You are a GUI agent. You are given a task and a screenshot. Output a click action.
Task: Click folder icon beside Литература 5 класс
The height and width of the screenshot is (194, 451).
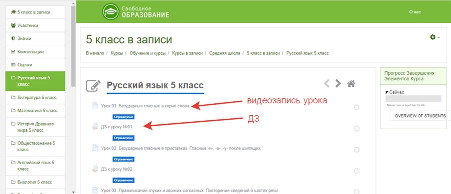click(12, 98)
